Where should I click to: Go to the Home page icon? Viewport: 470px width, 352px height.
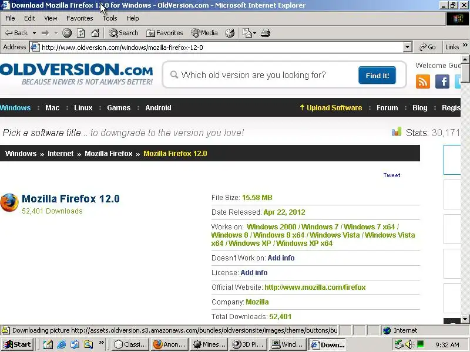tap(95, 33)
